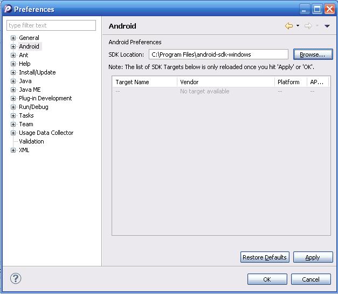Select Java in the preferences tree
The height and width of the screenshot is (294, 338).
25,81
